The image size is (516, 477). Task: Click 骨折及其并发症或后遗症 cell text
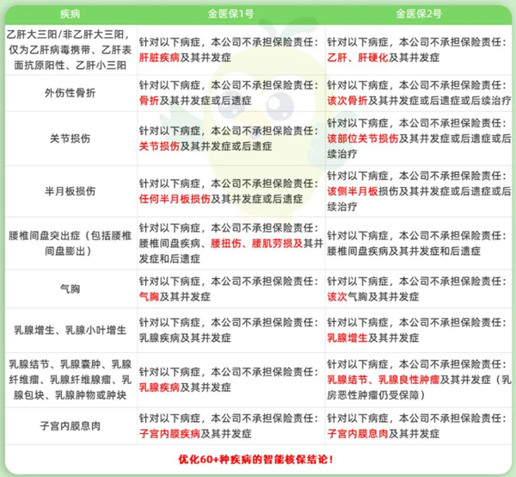(x=195, y=101)
